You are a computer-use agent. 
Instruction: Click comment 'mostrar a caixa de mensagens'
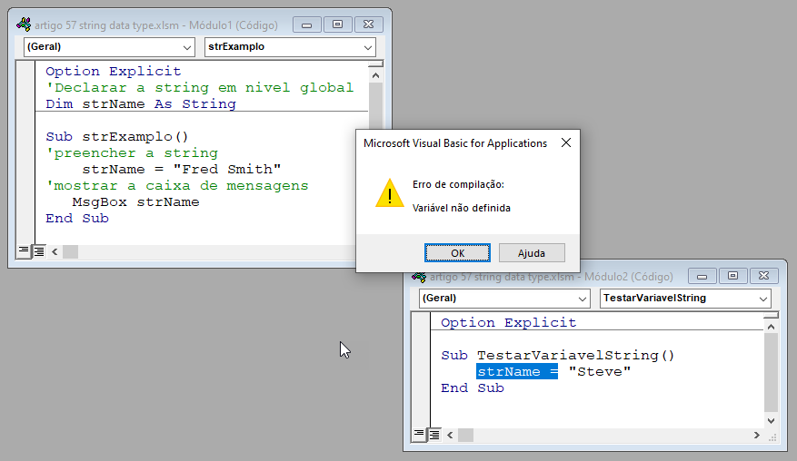click(x=177, y=186)
